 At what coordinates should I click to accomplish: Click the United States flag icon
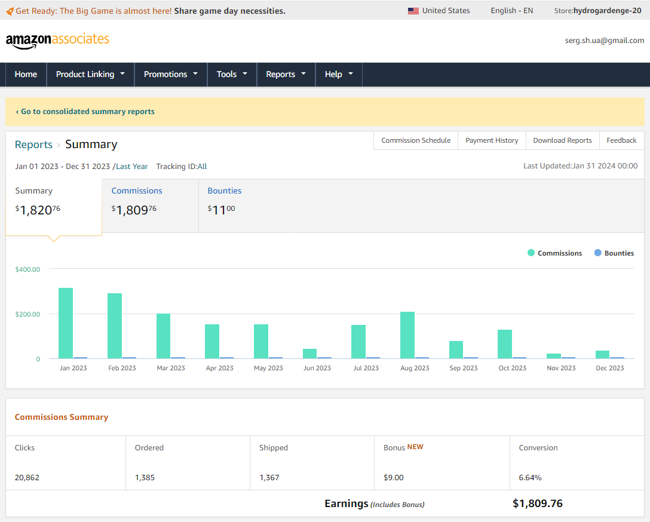pyautogui.click(x=413, y=11)
